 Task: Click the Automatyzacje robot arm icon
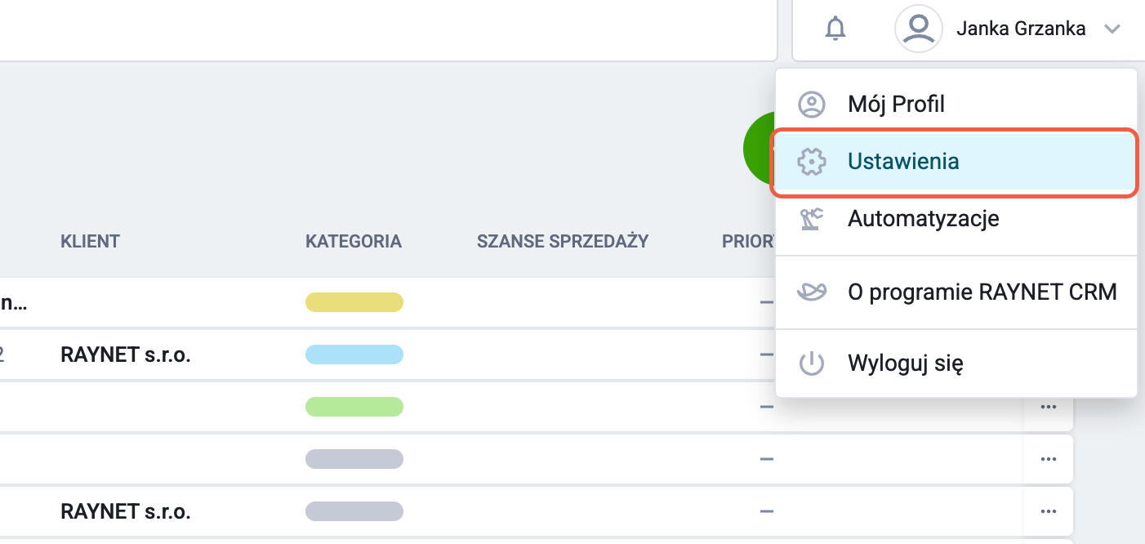tap(811, 219)
